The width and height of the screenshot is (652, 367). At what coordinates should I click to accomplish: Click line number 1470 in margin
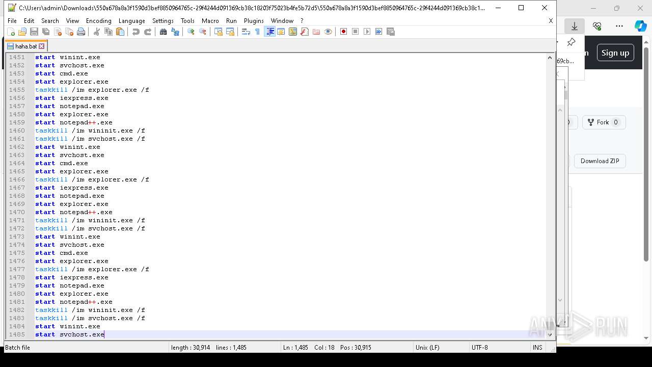point(16,212)
